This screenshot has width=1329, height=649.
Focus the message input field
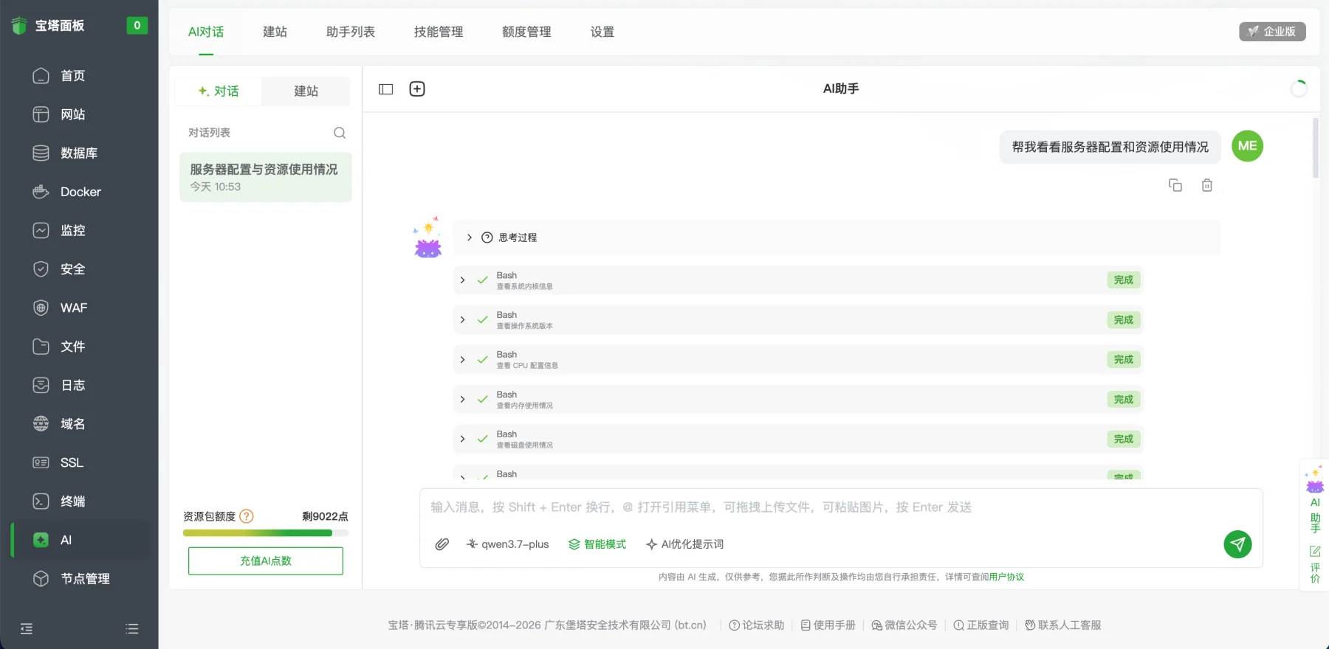point(841,507)
